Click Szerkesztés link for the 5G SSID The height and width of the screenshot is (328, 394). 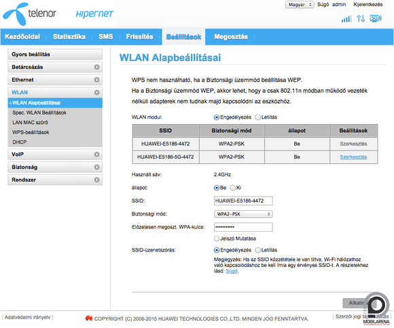[x=353, y=157]
